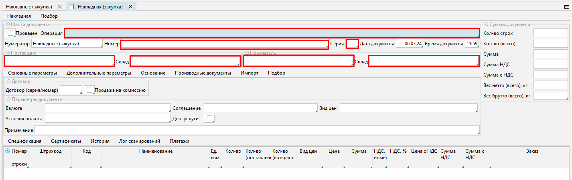Open the Платежи tab
Image resolution: width=572 pixels, height=180 pixels.
click(179, 141)
